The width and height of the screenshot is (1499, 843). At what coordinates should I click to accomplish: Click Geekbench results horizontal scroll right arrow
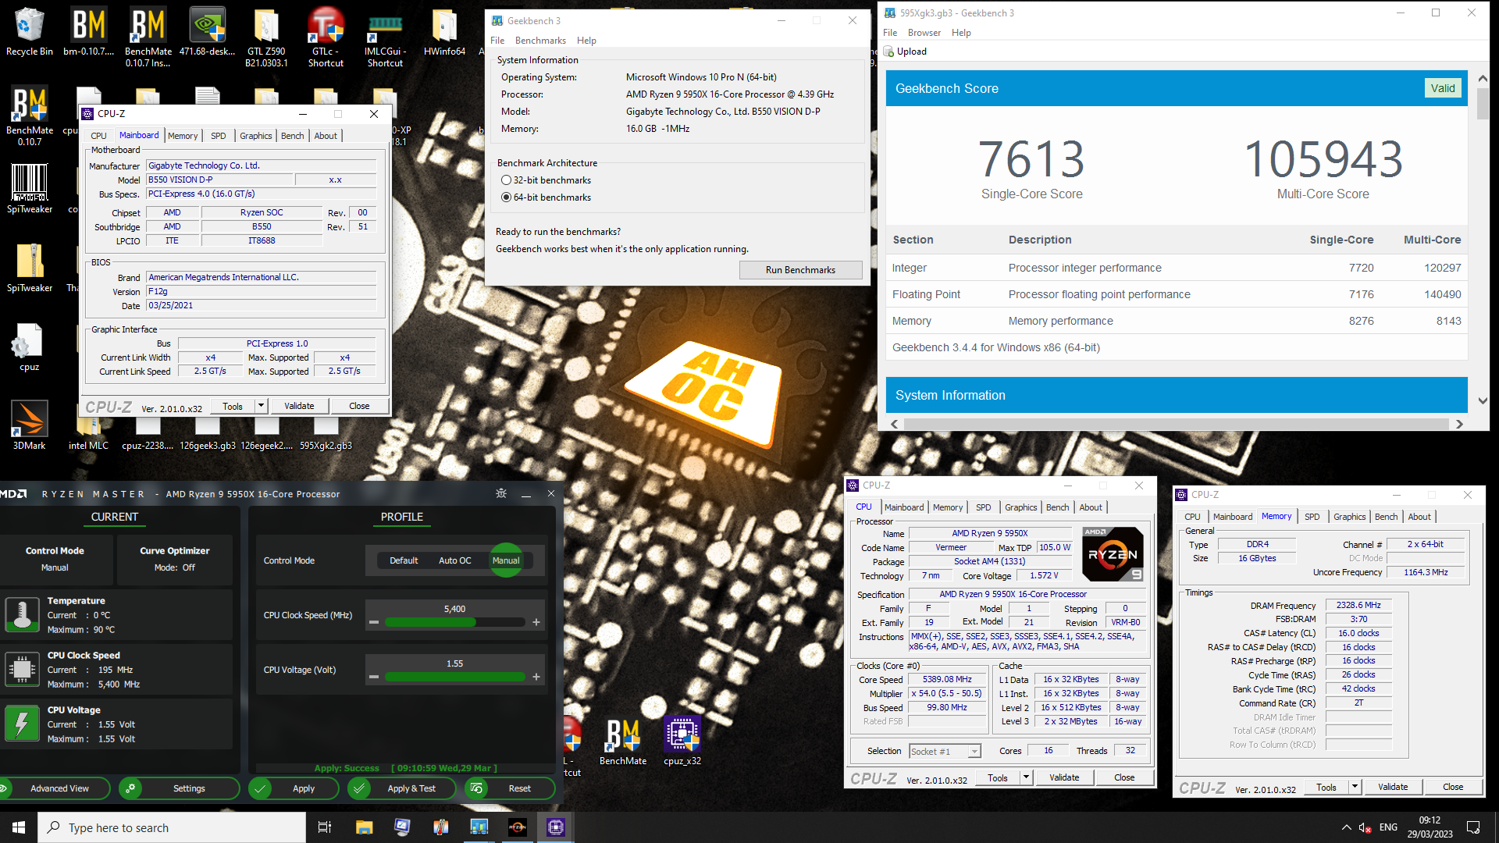point(1459,424)
